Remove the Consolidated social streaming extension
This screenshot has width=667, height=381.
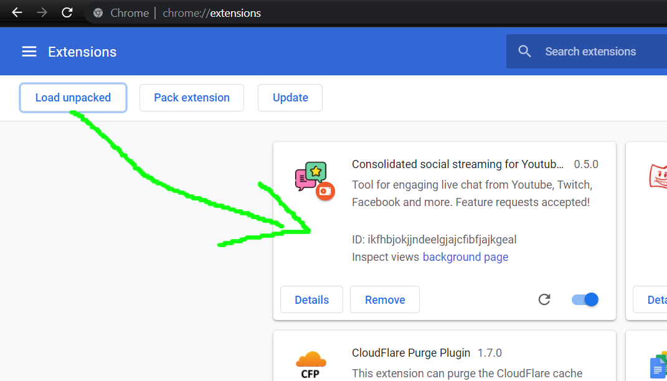click(384, 300)
